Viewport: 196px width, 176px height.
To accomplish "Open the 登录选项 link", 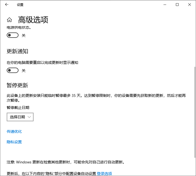I will pos(104,174).
